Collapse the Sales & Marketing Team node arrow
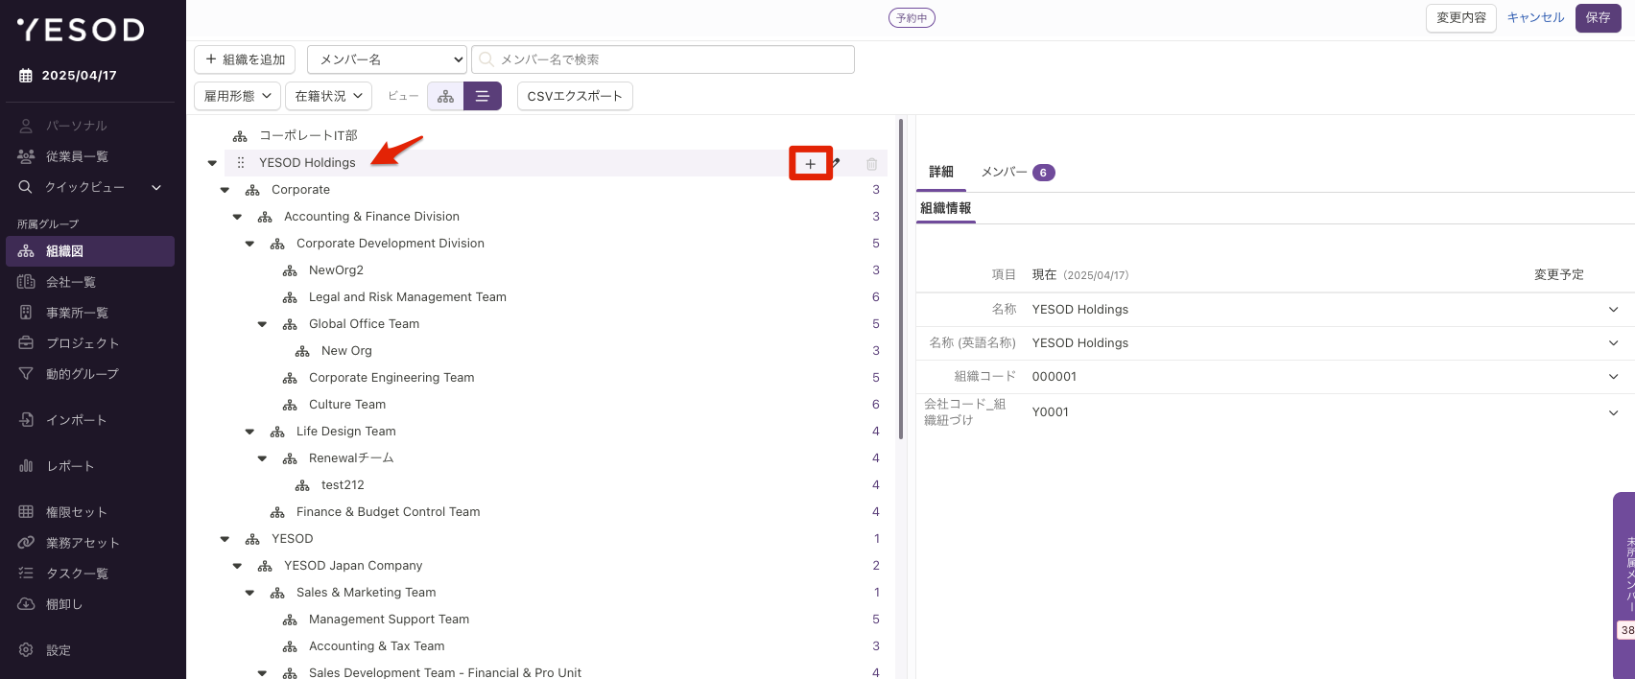 point(249,593)
